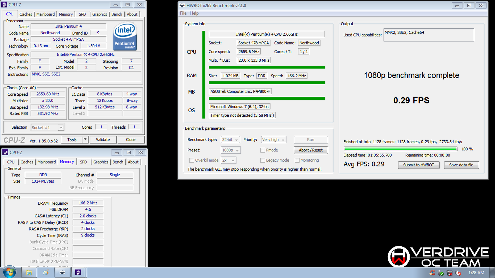Click the CPU-Z title icon in Memory window
Image resolution: width=495 pixels, height=278 pixels.
click(5, 152)
